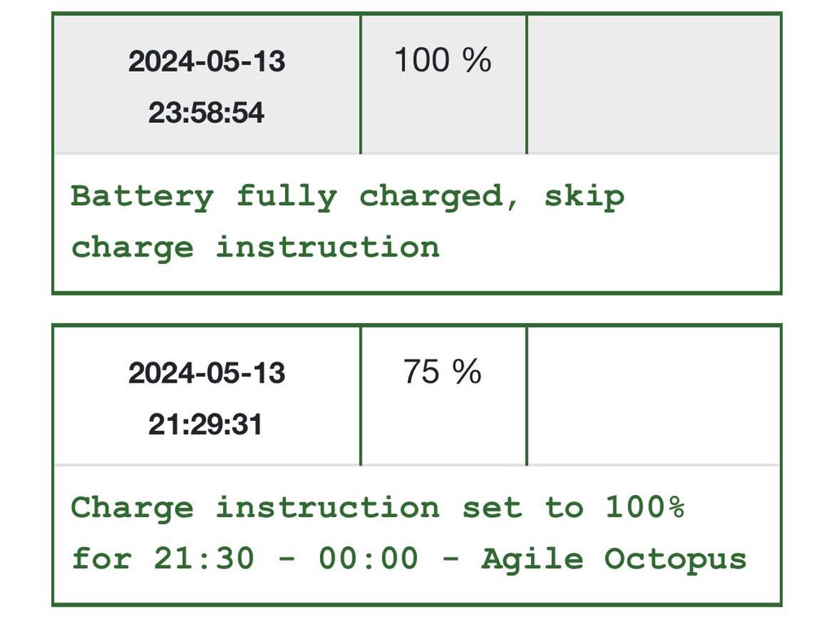Click the "21:30" start time text
The height and width of the screenshot is (622, 834).
click(204, 559)
